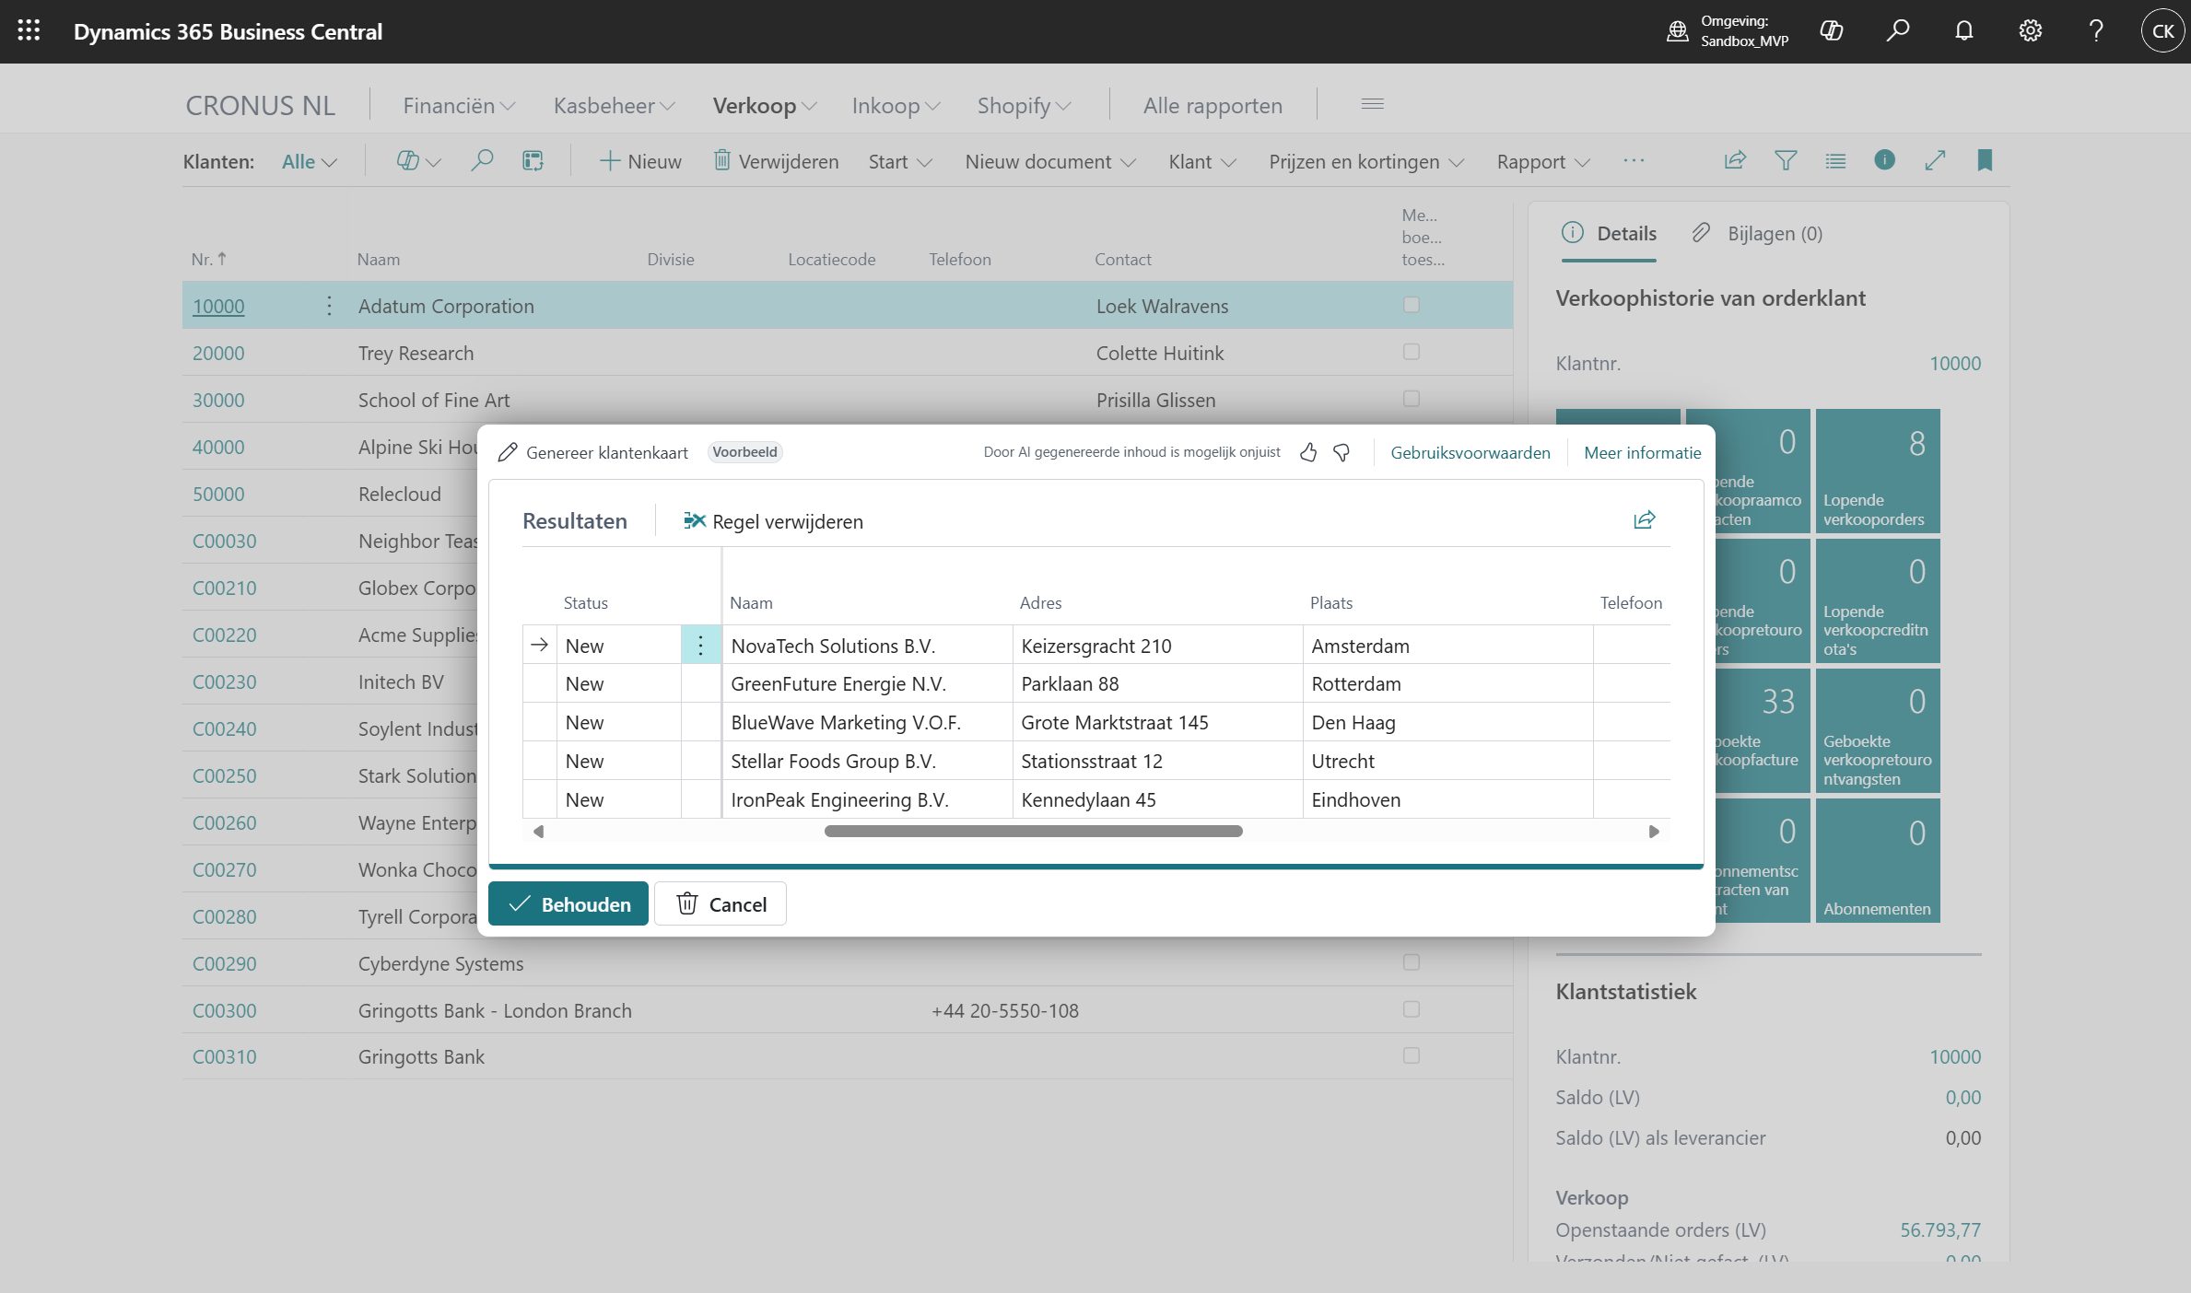Click the bookmark icon in toolbar
This screenshot has width=2191, height=1293.
click(1985, 161)
